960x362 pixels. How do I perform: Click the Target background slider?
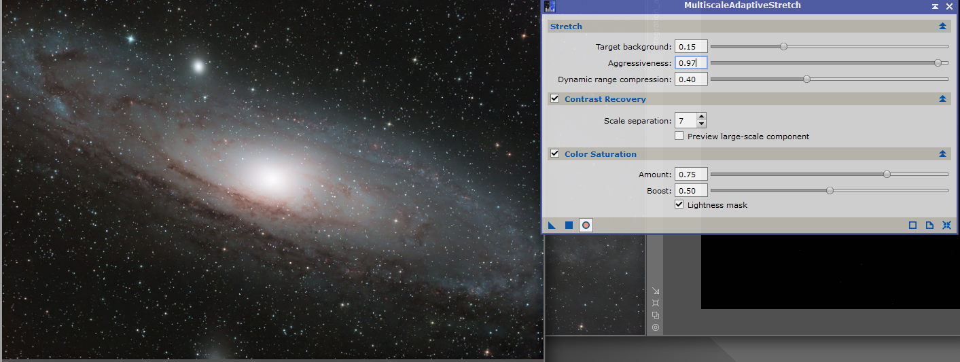pos(829,46)
